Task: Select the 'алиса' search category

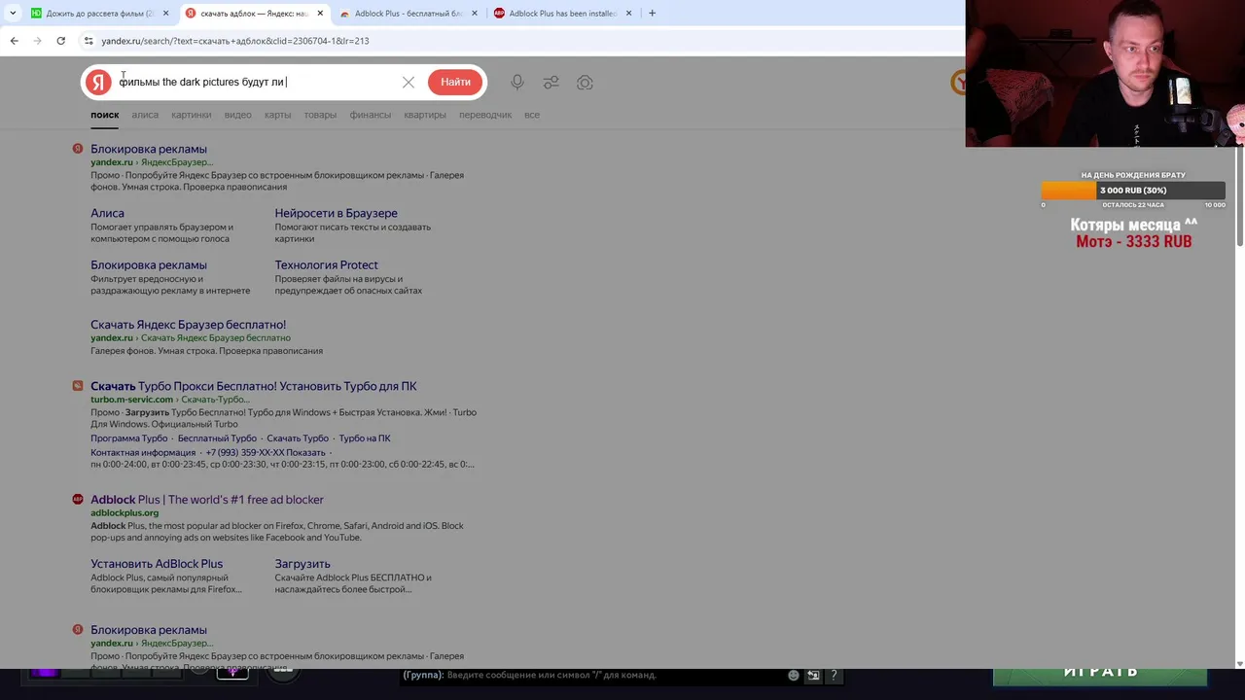Action: click(145, 115)
